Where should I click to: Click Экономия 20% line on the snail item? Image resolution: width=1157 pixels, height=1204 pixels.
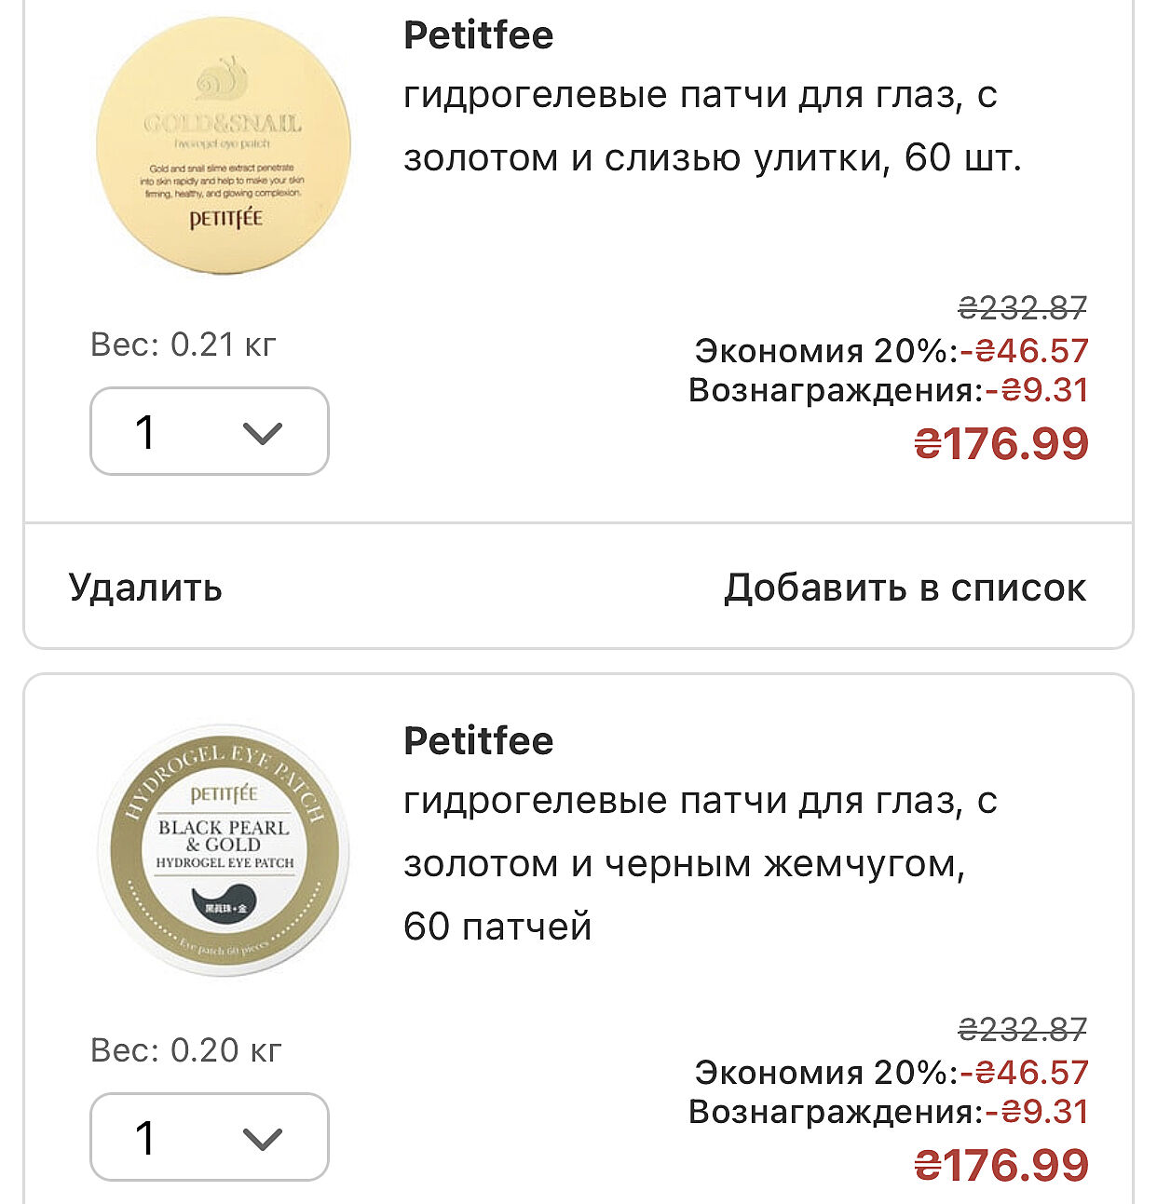pyautogui.click(x=891, y=351)
